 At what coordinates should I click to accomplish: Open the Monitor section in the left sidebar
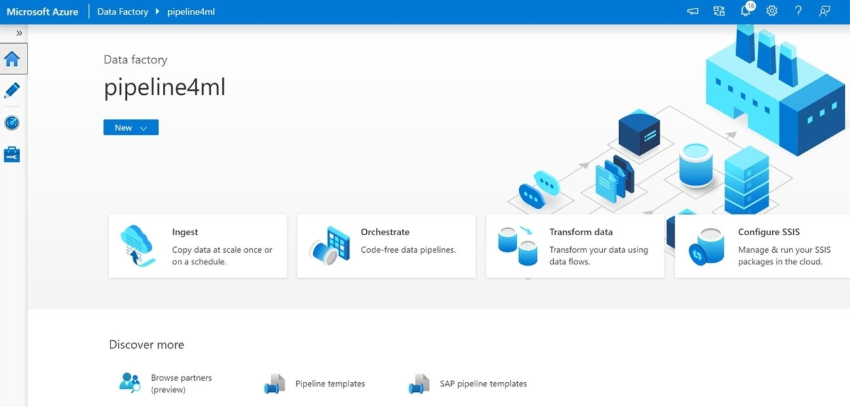click(12, 122)
